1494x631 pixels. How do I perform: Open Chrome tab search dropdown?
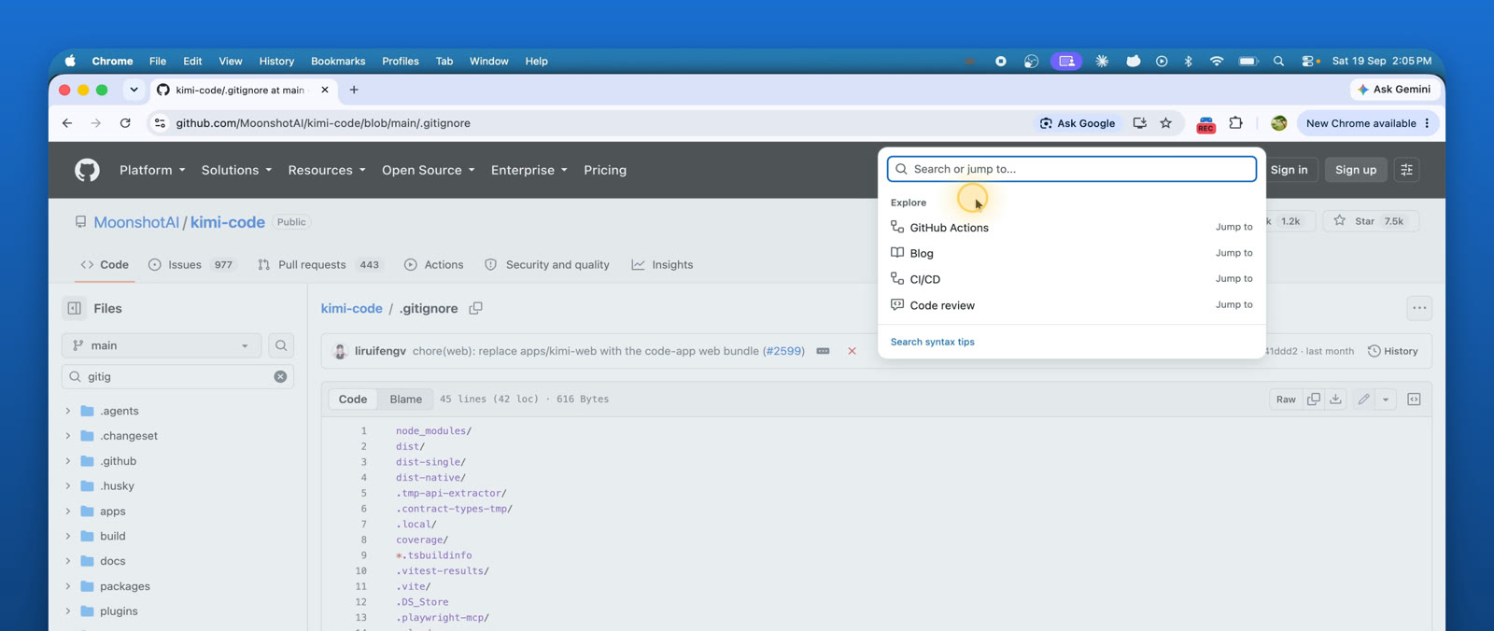click(134, 90)
